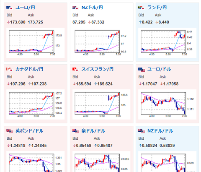Open the ランド/円 pair link
Screen dimensions: 201x172
pos(157,8)
